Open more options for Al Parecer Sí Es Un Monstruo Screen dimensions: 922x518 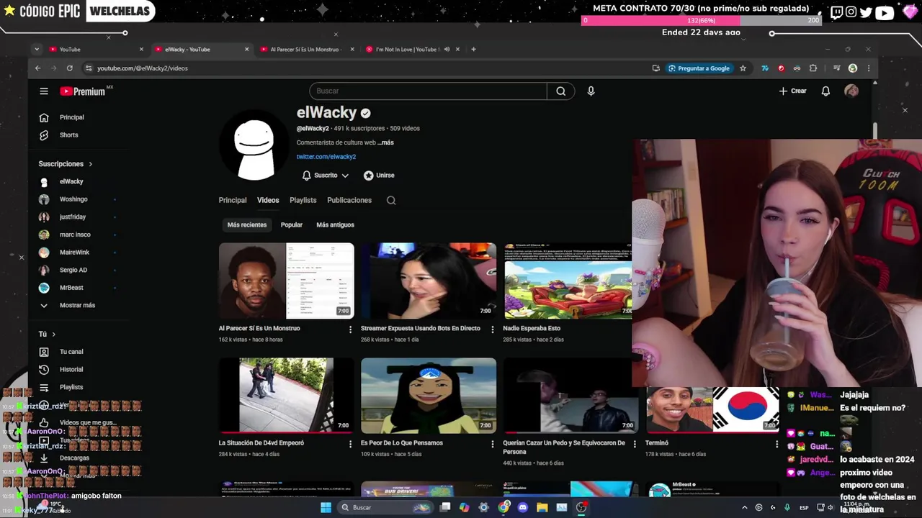click(351, 330)
